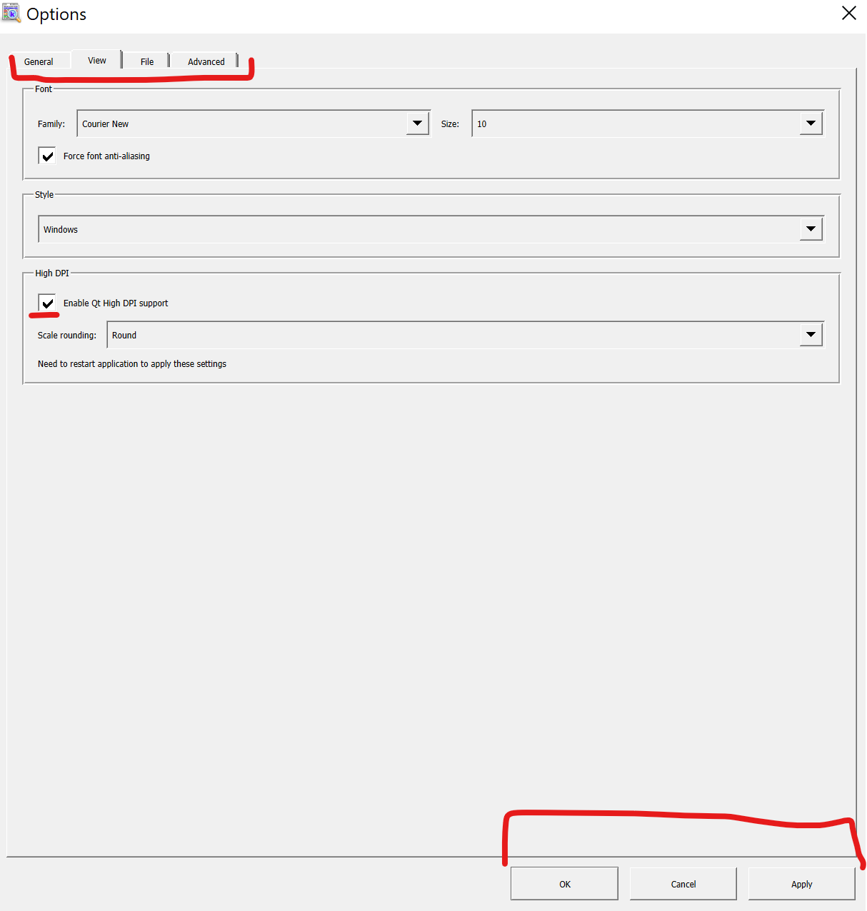Close the Options dialog window
The image size is (867, 911).
(848, 14)
